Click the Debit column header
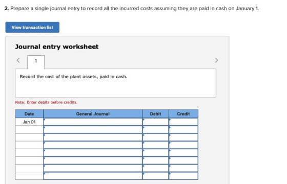 (156, 114)
